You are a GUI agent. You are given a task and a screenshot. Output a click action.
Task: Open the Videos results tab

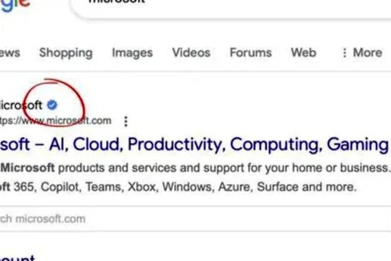click(191, 53)
